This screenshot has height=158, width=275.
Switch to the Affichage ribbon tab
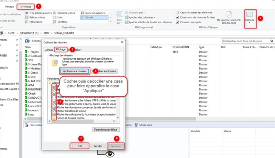[x=25, y=7]
